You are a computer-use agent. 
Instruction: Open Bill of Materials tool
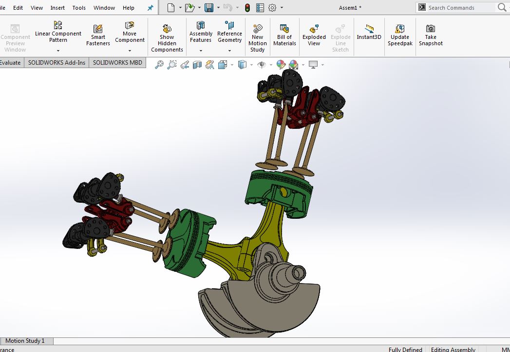click(x=284, y=35)
